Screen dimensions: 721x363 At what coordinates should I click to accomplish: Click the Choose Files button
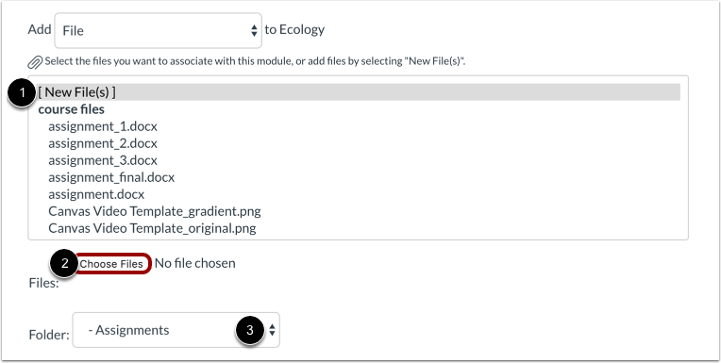(111, 264)
